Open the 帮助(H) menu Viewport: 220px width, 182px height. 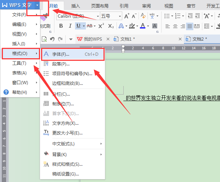click(20, 92)
